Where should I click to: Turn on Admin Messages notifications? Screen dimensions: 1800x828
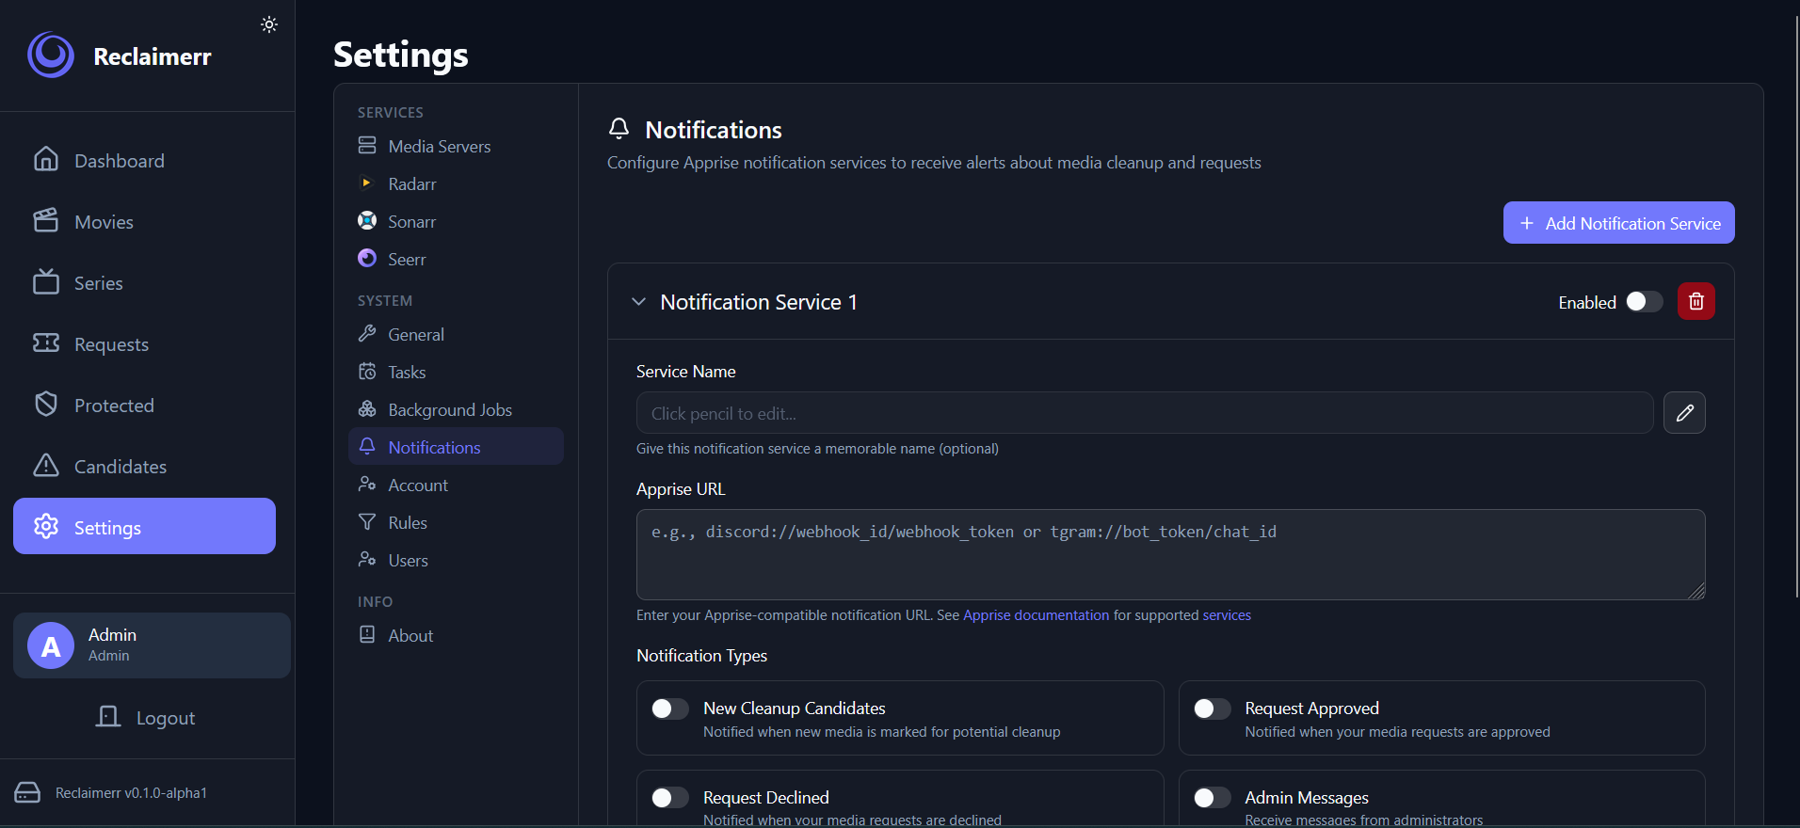coord(1212,798)
